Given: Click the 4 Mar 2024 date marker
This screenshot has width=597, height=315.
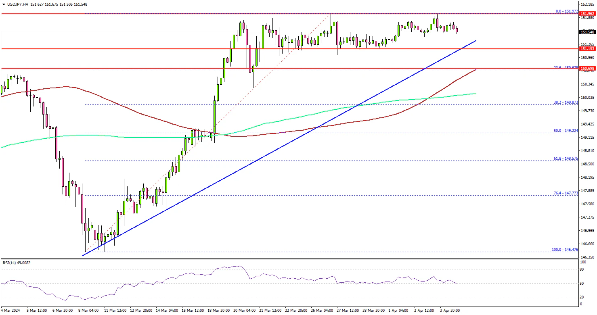Looking at the screenshot, I should click(x=11, y=311).
